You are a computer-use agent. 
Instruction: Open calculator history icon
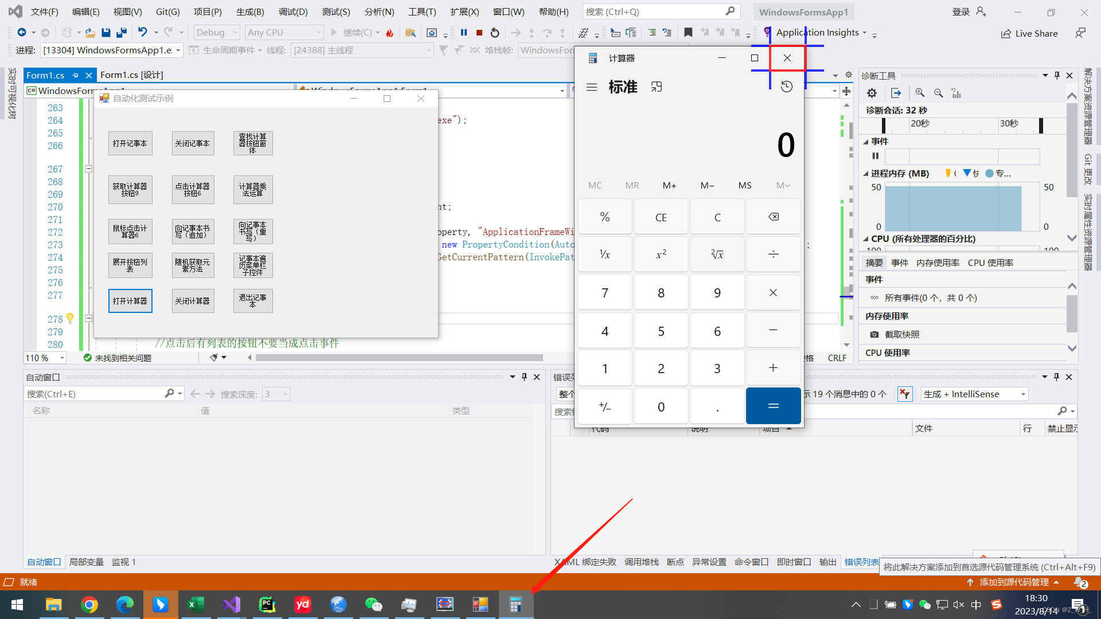[x=786, y=87]
